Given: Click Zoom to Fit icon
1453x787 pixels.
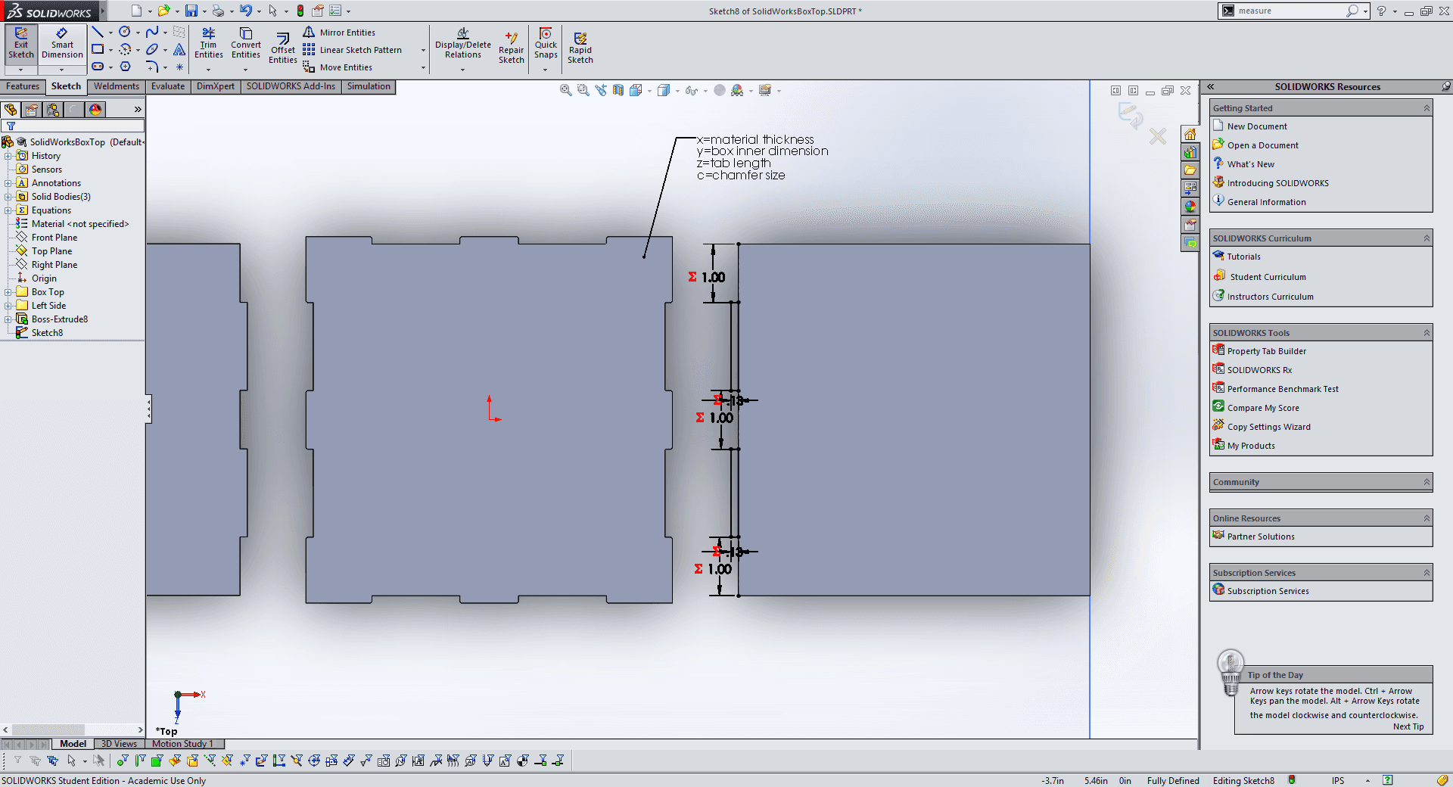Looking at the screenshot, I should tap(565, 90).
